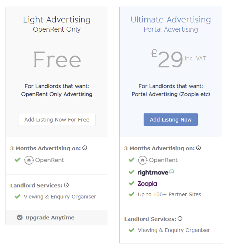Open info icon next to Light plan Landlord Services
Screen dimensions: 230x250
pos(66,185)
